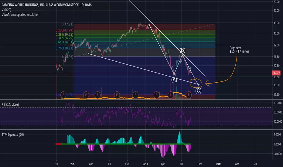Screen dimensions: 283x167
Task: Click the 70.00 price axis label
Action: click(x=277, y=2)
